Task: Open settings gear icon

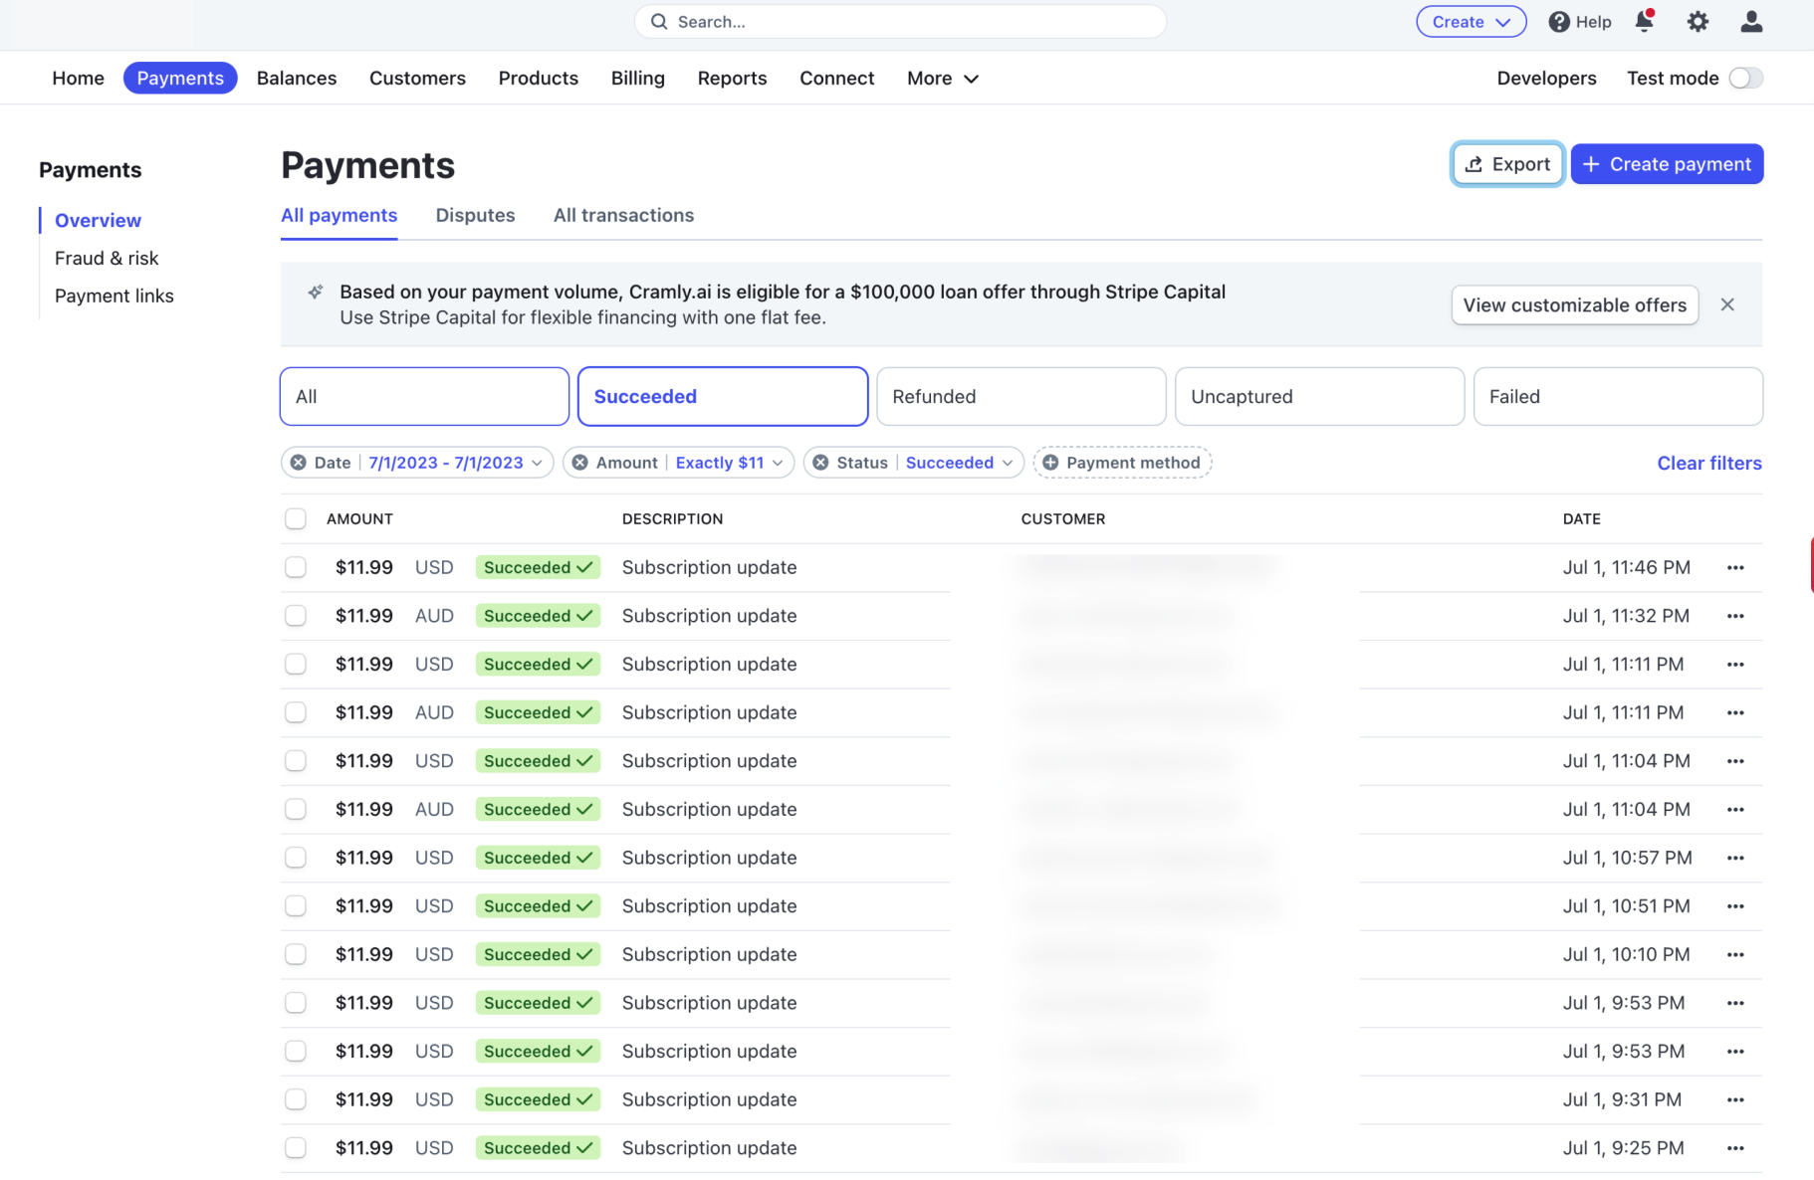Action: pyautogui.click(x=1698, y=21)
